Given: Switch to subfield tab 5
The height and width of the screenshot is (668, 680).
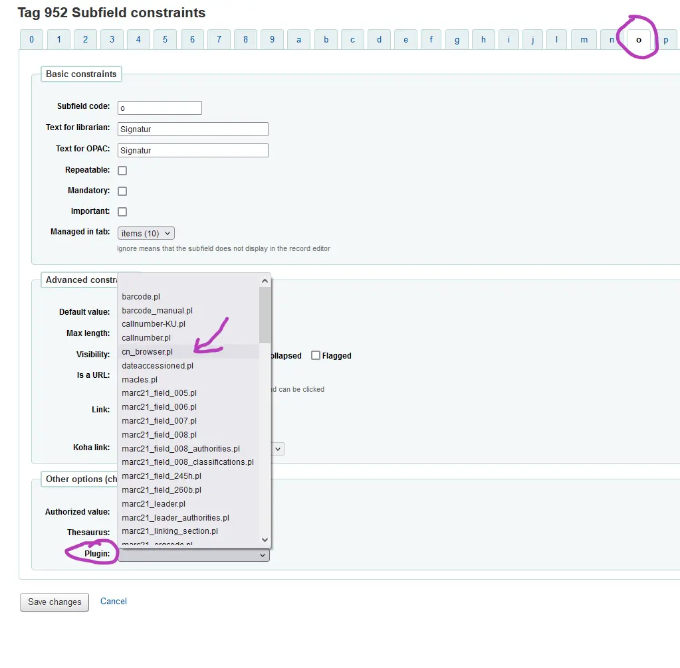Looking at the screenshot, I should [x=166, y=39].
